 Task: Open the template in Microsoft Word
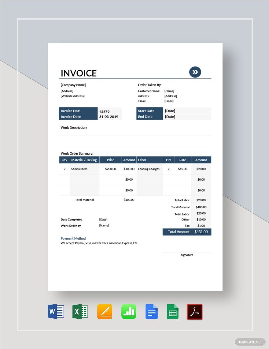point(55,311)
